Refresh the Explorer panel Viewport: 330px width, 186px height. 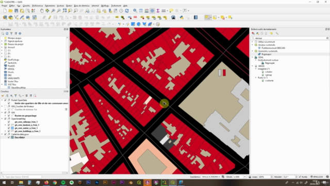click(7, 34)
